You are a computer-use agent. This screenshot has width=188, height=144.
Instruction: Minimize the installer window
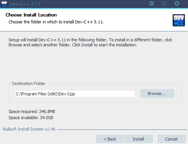[152, 3]
